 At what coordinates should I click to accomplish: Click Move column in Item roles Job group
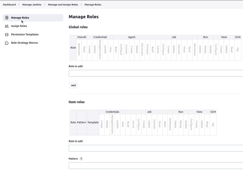(160, 124)
